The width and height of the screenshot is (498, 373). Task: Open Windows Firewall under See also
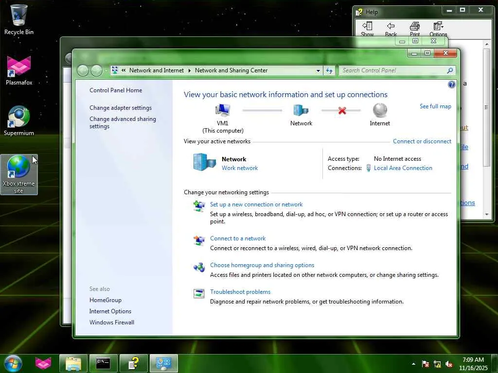pos(112,322)
